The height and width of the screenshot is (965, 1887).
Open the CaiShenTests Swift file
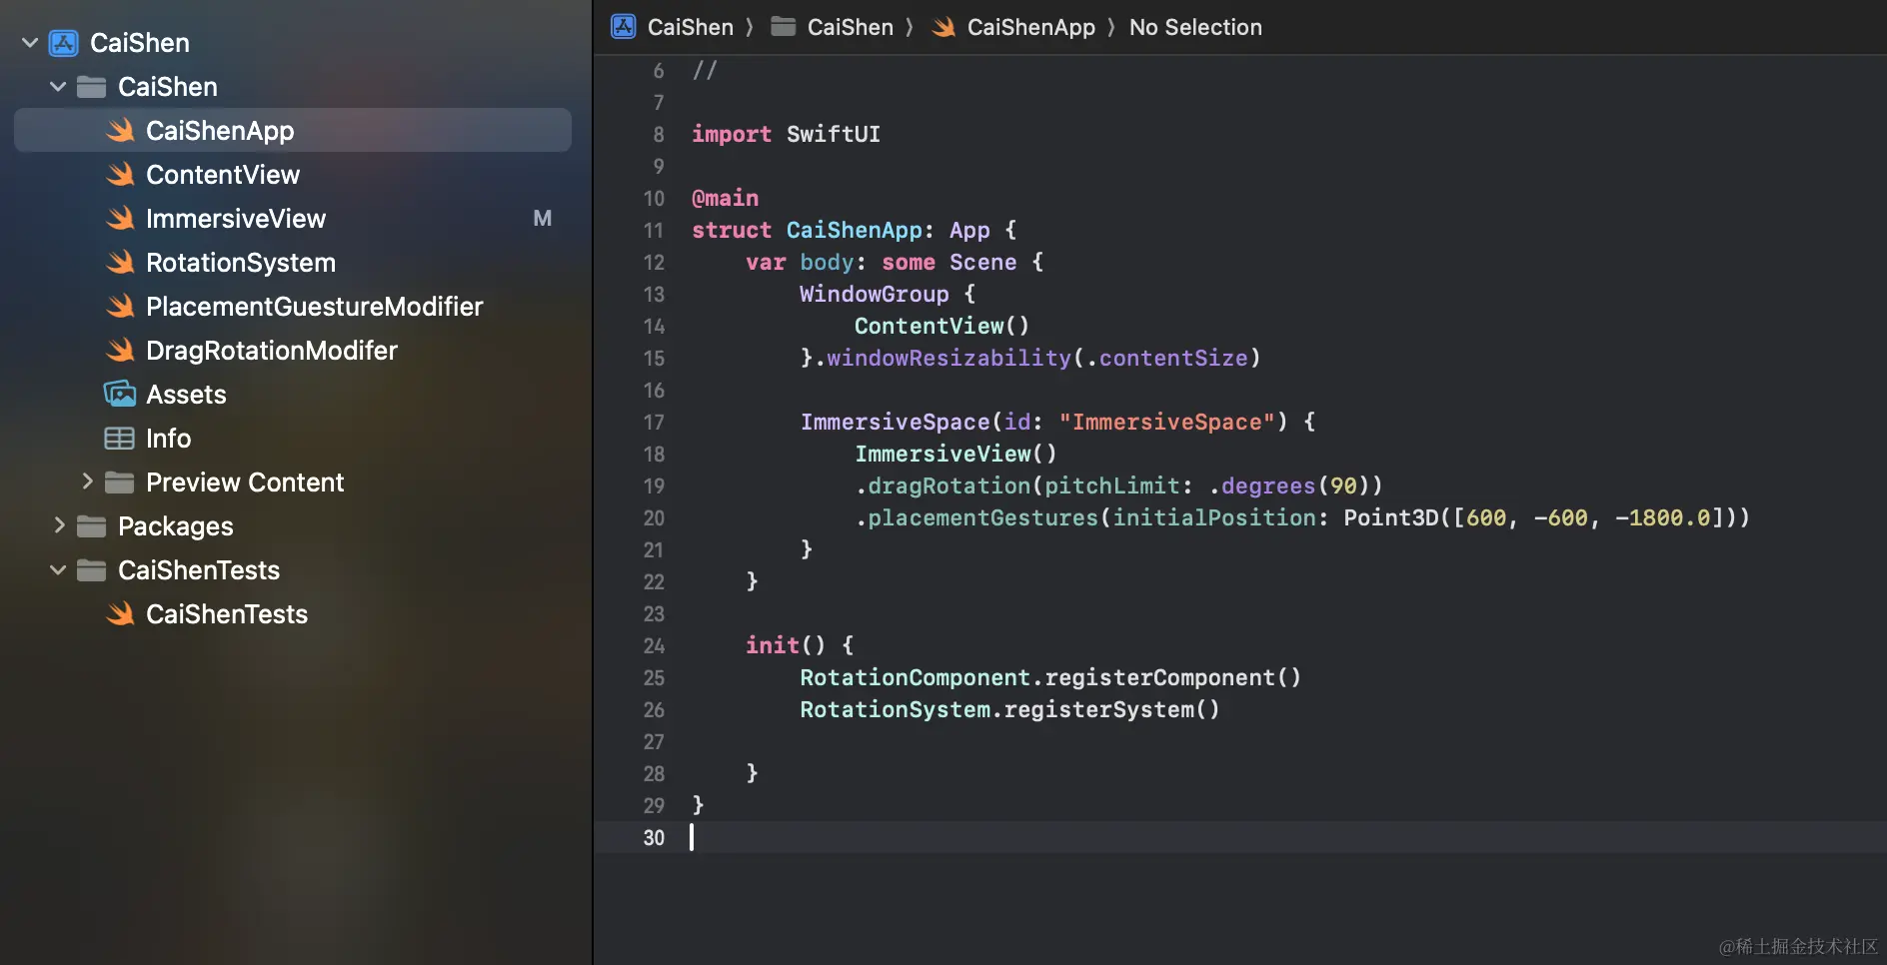point(293,614)
